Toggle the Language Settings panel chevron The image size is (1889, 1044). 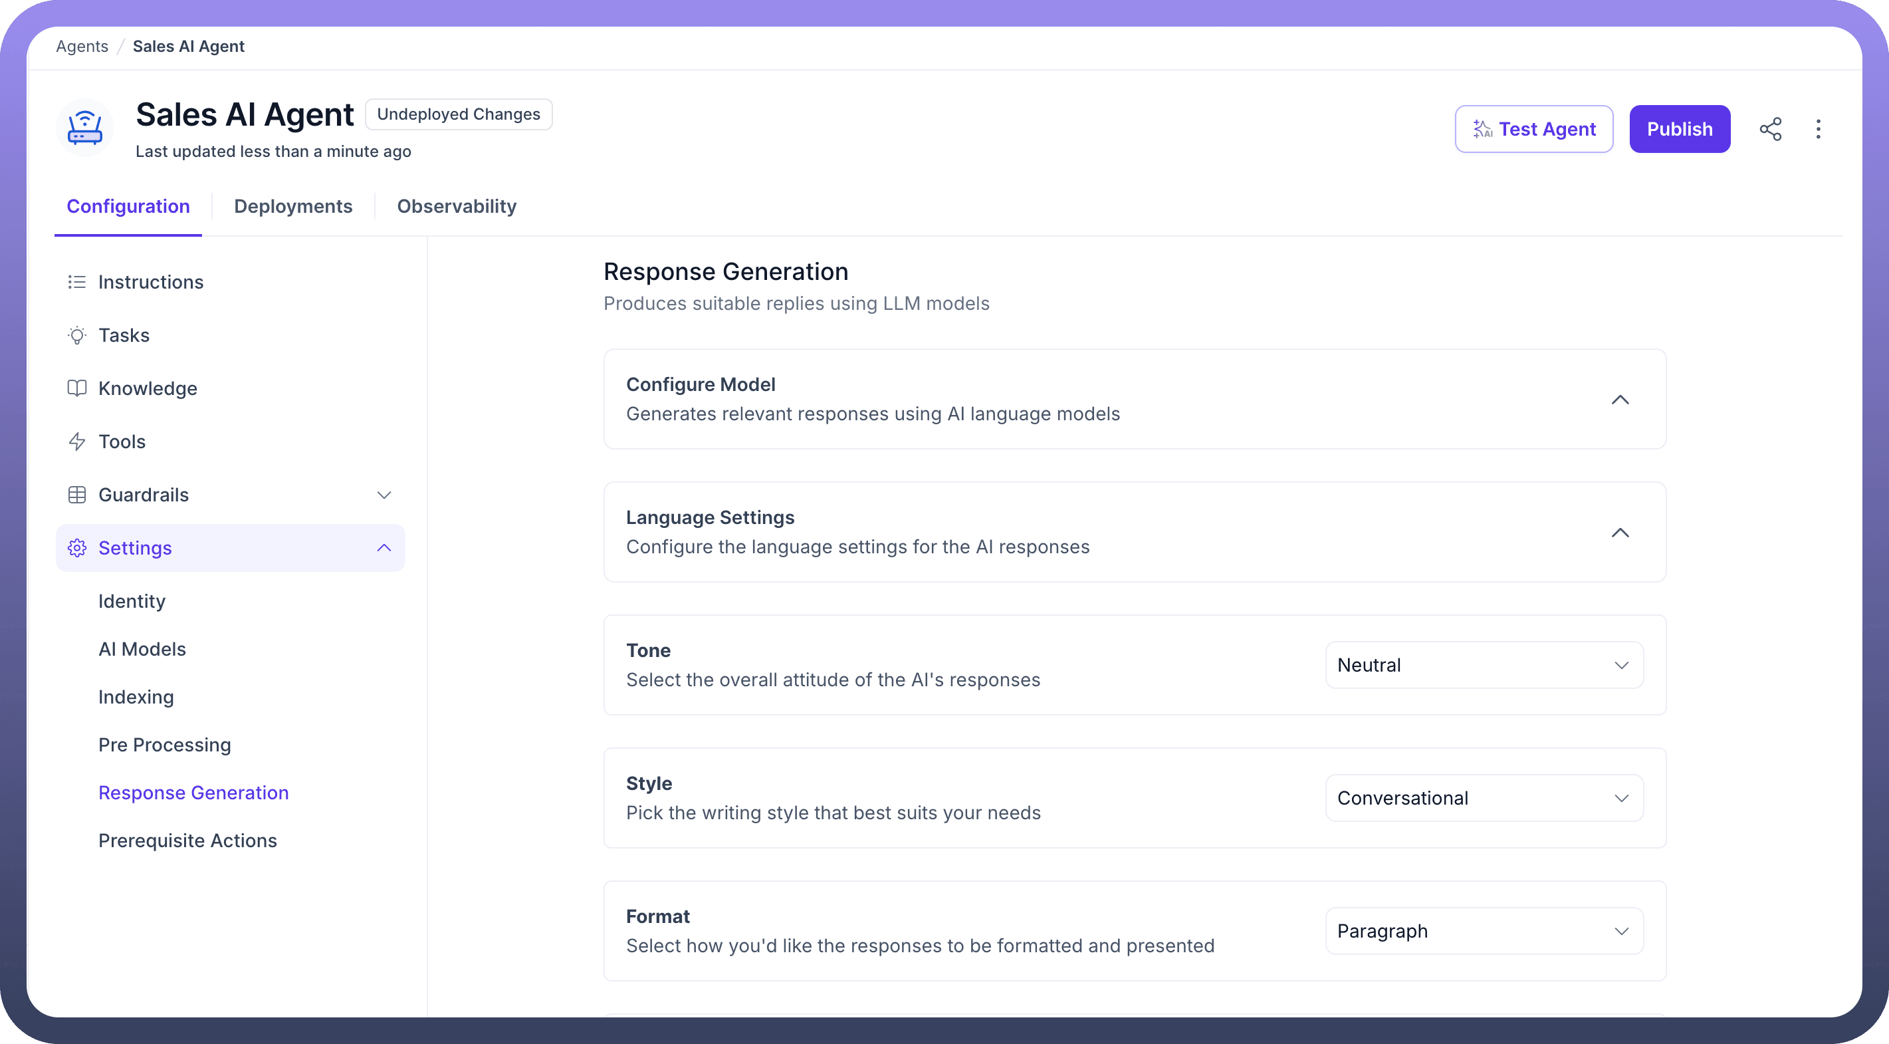click(1620, 533)
